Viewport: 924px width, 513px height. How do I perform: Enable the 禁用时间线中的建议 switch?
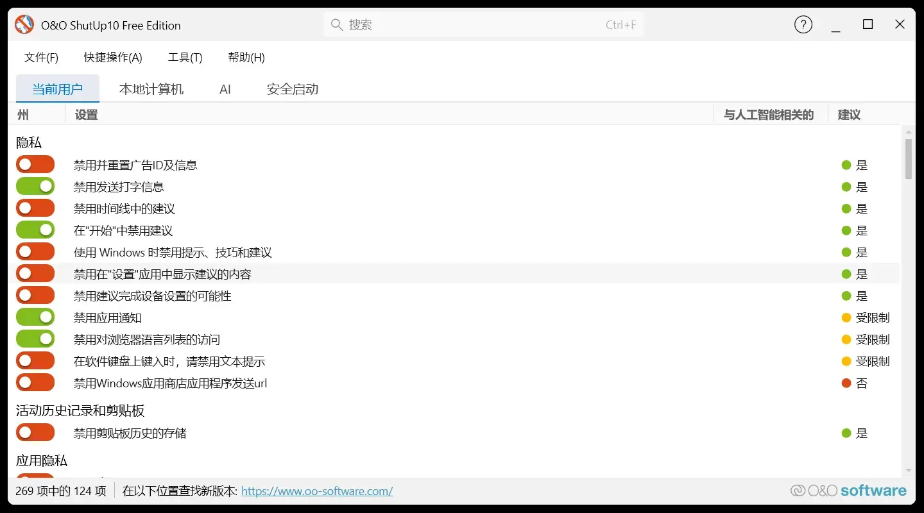click(x=35, y=208)
